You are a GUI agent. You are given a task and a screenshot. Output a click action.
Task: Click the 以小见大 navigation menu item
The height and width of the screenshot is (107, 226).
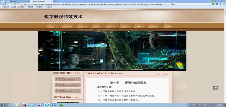tap(112, 26)
